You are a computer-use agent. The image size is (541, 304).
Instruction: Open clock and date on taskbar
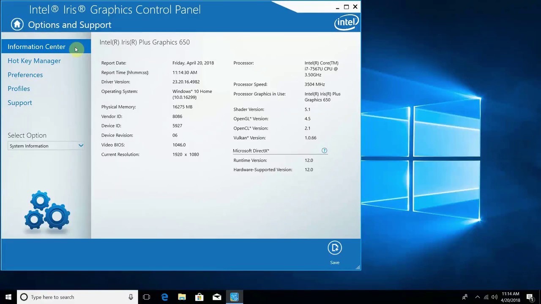(x=511, y=297)
